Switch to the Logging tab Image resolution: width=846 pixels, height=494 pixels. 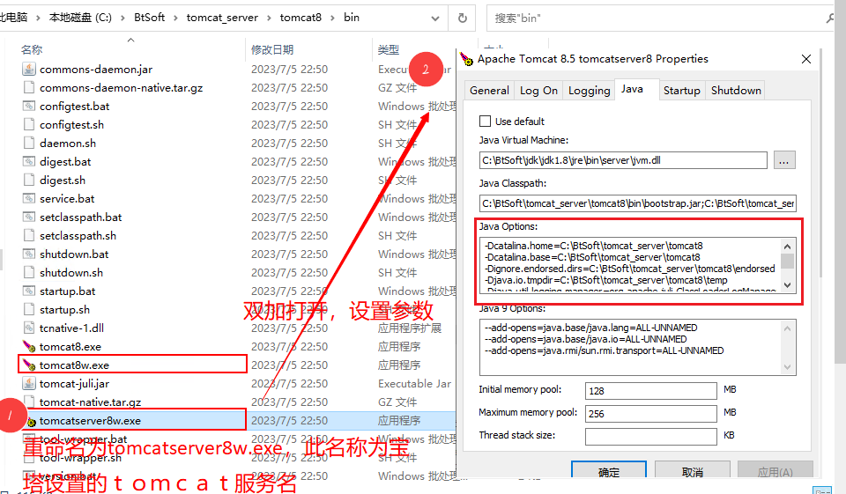coord(589,91)
